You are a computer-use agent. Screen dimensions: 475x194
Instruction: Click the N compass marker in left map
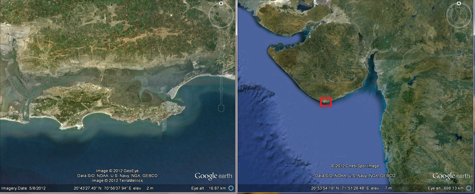pyautogui.click(x=221, y=3)
